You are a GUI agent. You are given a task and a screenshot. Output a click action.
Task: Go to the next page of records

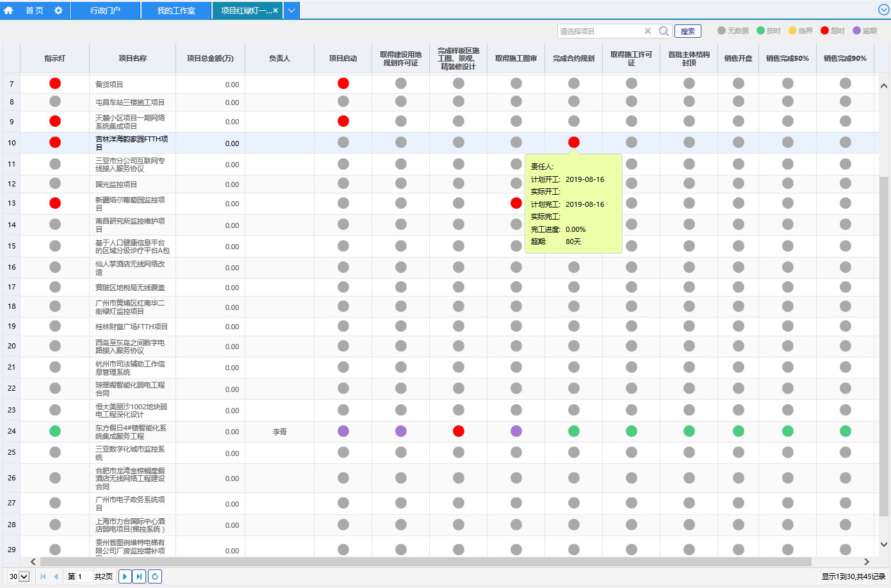(x=125, y=576)
